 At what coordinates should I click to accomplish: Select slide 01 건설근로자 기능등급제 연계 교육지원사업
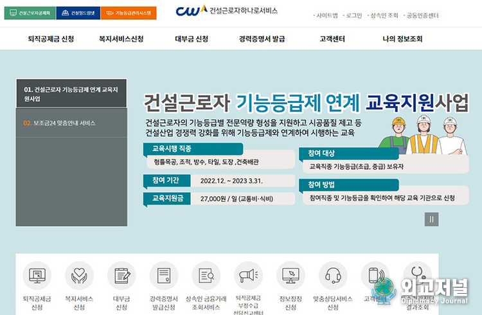click(71, 93)
